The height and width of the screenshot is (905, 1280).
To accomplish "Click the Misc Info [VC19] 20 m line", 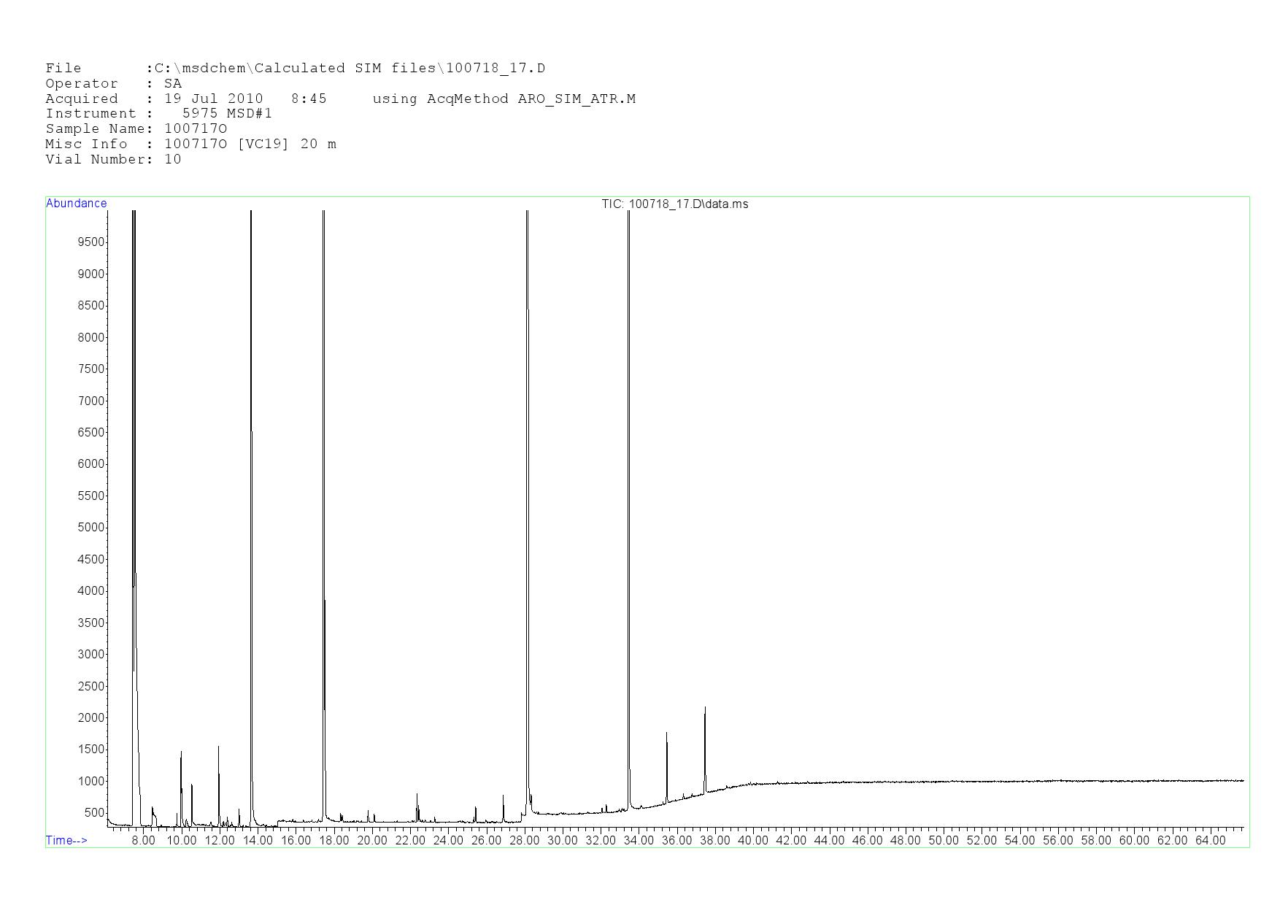I will pyautogui.click(x=190, y=145).
